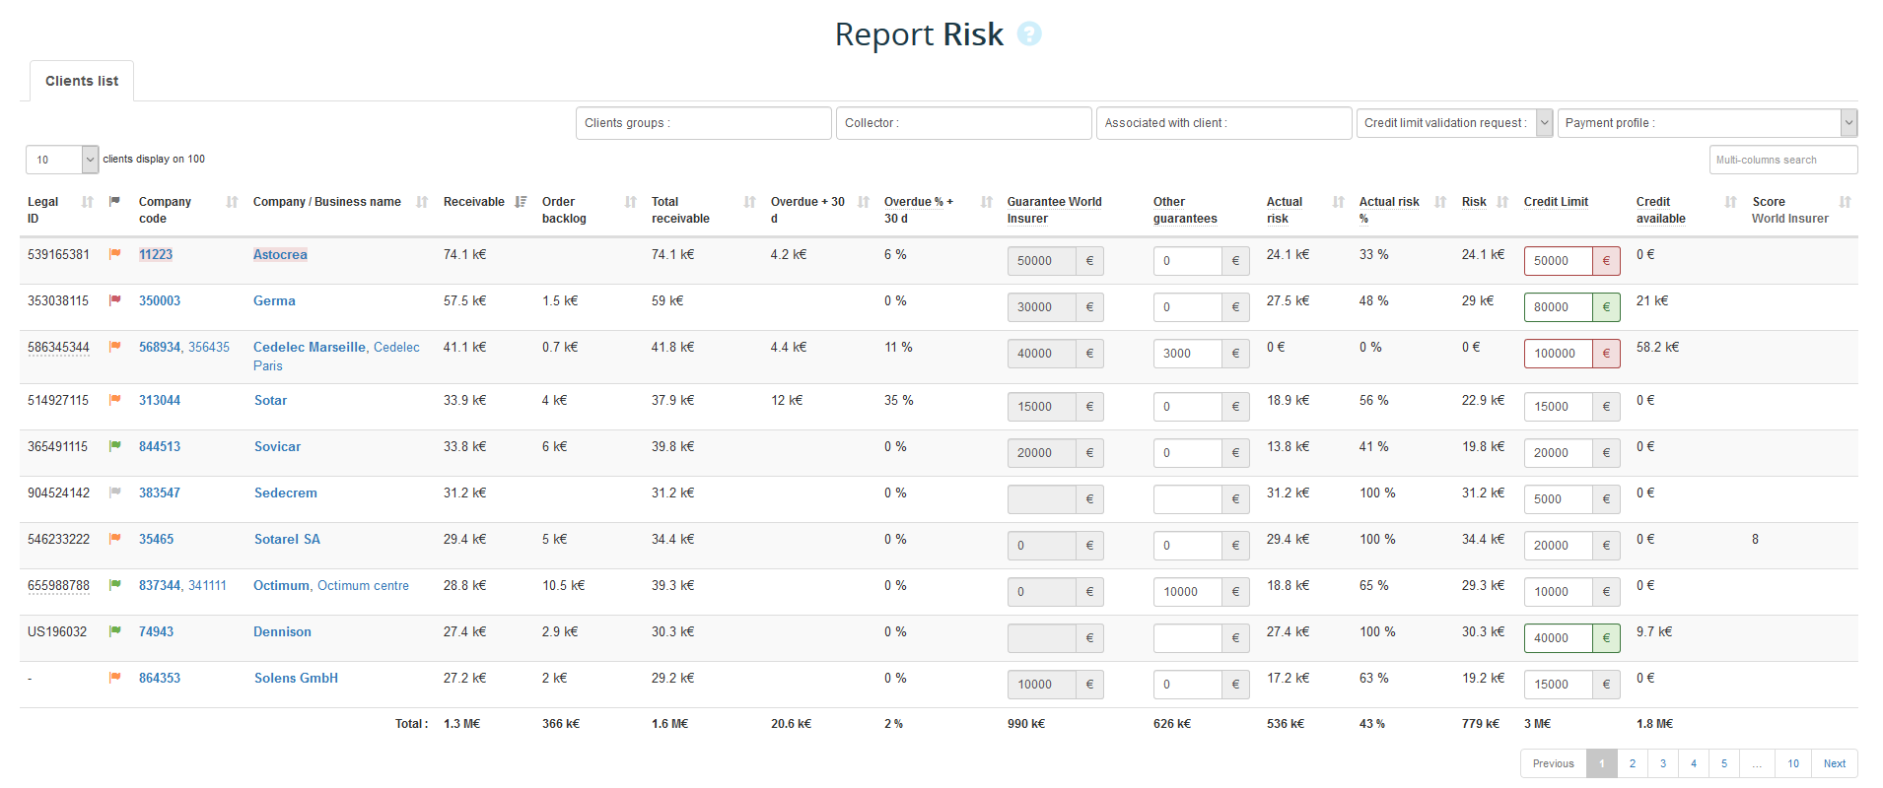Click the green flag icon in Sovicar row
The width and height of the screenshot is (1883, 788).
coord(115,446)
